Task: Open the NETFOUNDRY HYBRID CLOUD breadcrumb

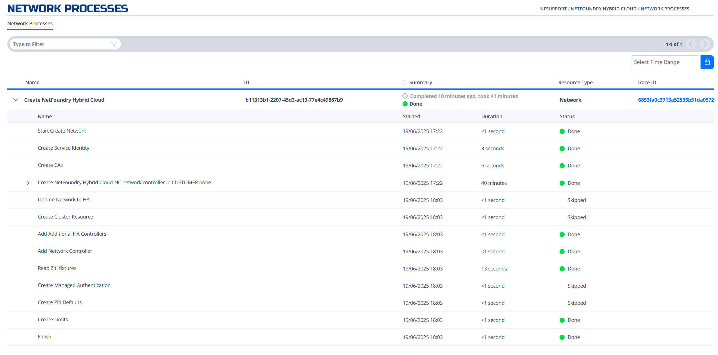Action: pyautogui.click(x=603, y=9)
